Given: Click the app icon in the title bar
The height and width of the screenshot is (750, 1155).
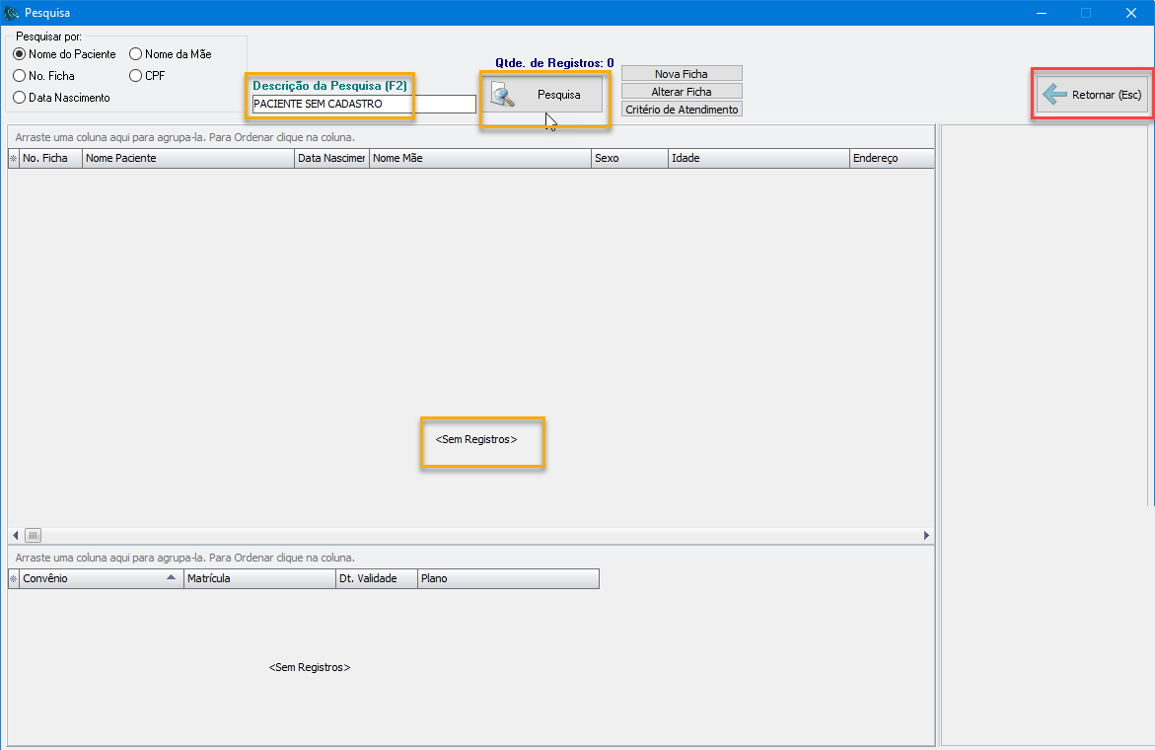Looking at the screenshot, I should (x=12, y=13).
